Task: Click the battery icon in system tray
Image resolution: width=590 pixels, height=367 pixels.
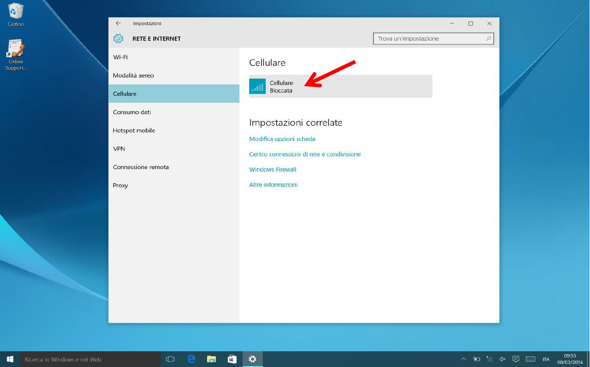Action: tap(477, 359)
